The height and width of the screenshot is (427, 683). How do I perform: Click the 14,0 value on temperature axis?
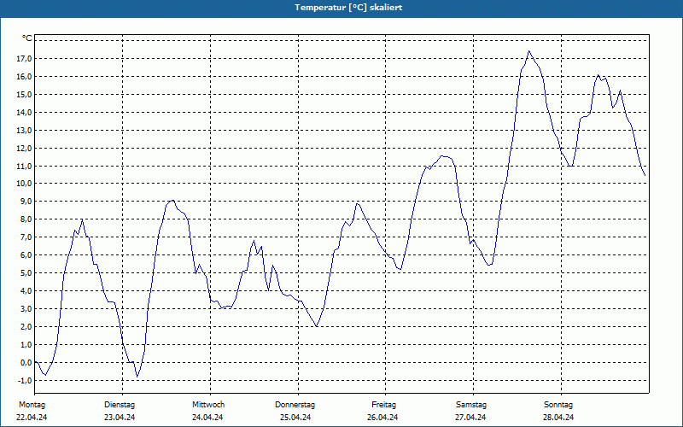tap(24, 113)
